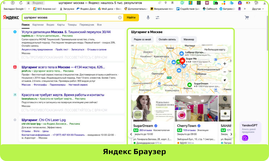Open the extensions puzzle icon
Viewport: 269px width, 161px height.
pos(256,3)
